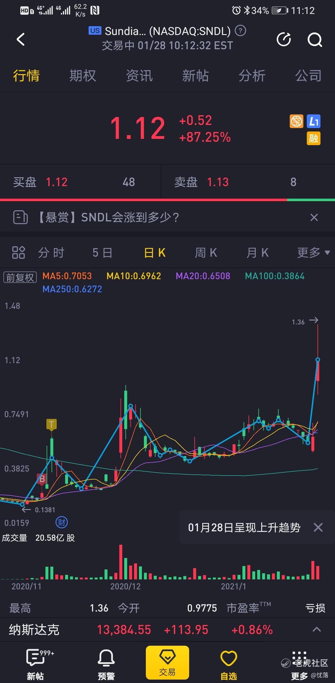Switch to 公司 company tab
335x683 pixels.
coord(308,76)
